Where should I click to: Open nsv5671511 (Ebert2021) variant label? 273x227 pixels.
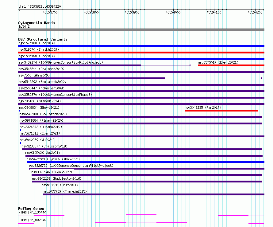[40, 133]
